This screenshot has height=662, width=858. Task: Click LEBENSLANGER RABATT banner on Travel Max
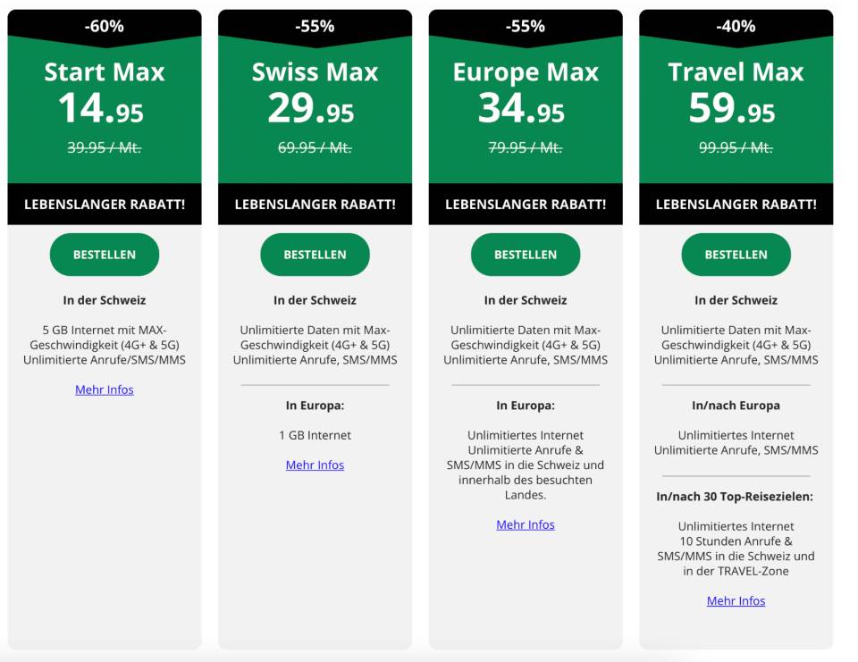pyautogui.click(x=736, y=204)
